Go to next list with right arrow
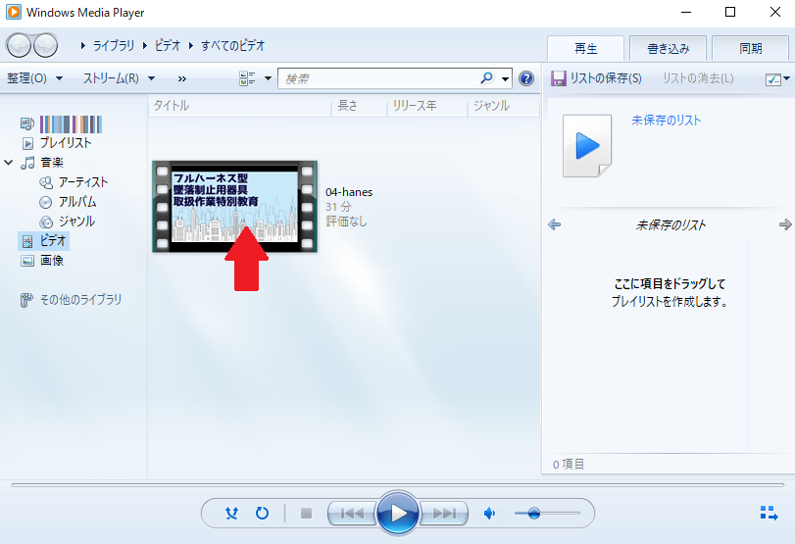The image size is (795, 544). pyautogui.click(x=785, y=224)
